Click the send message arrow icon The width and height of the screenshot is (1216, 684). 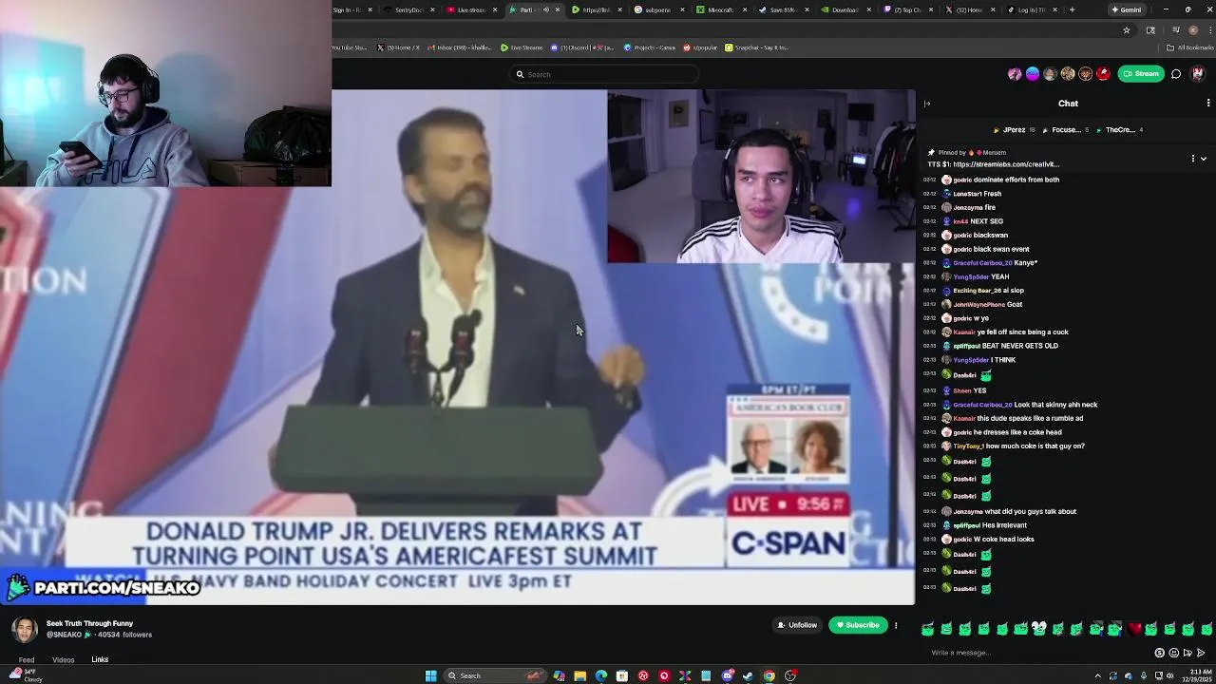1202,653
